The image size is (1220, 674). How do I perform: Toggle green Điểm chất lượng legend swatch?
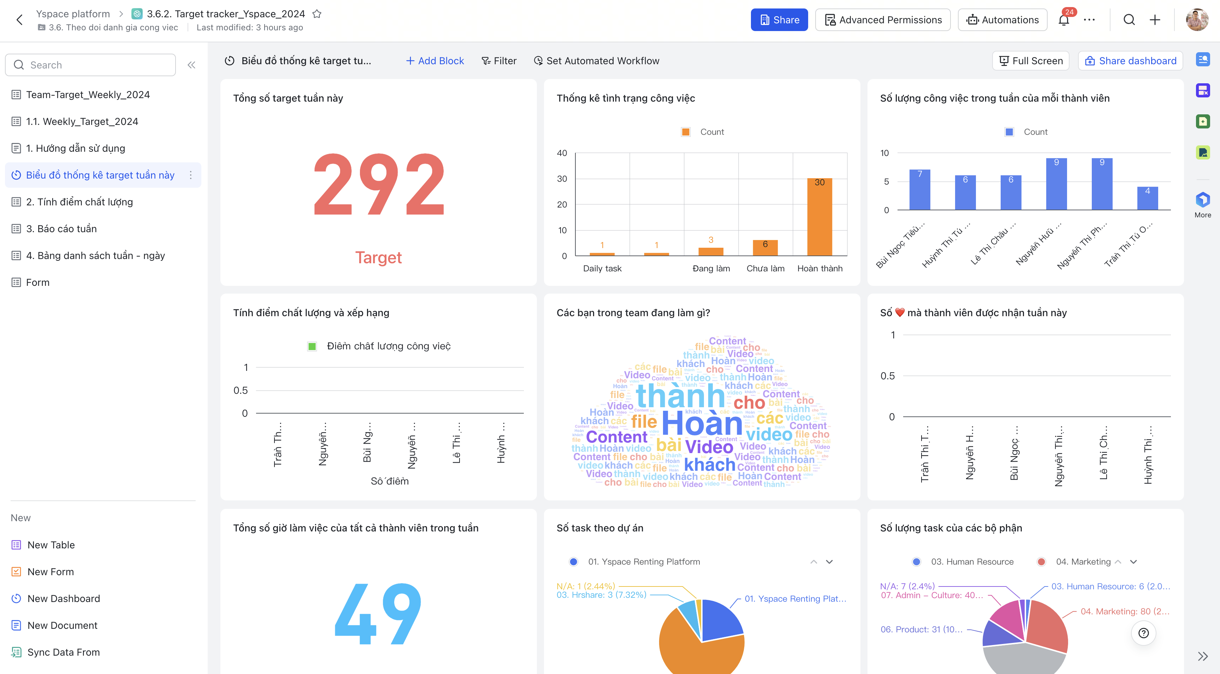[312, 347]
